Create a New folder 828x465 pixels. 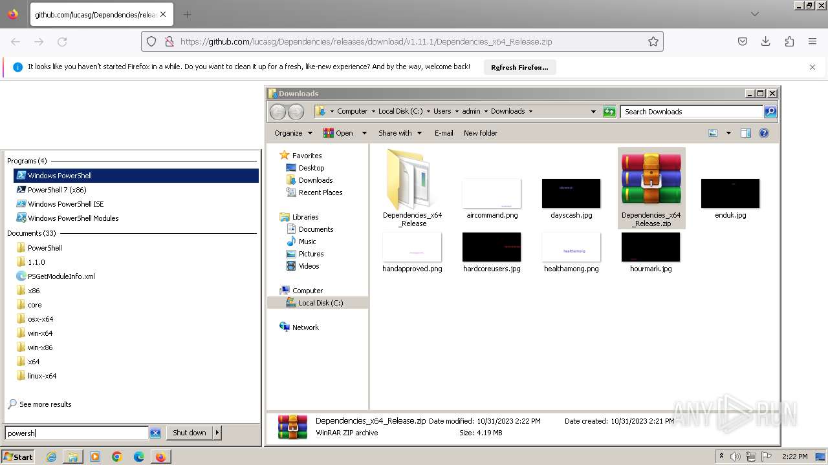click(x=481, y=133)
